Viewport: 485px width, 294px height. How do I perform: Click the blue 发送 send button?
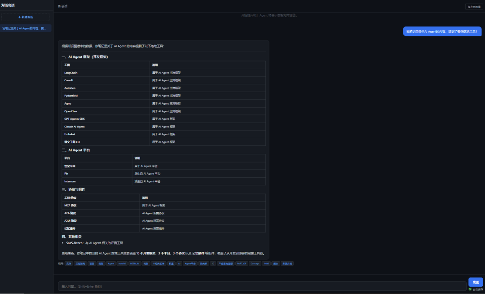click(476, 282)
